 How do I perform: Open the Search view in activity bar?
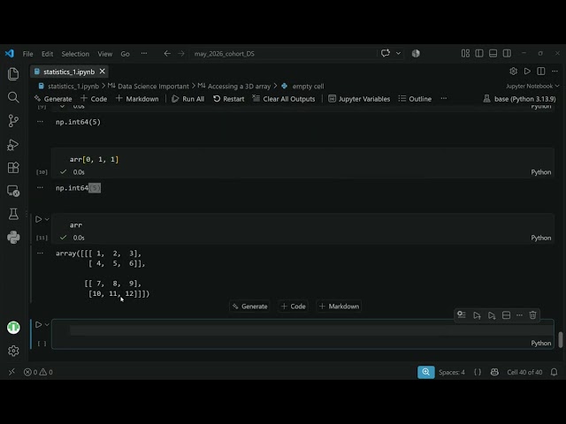pos(13,97)
